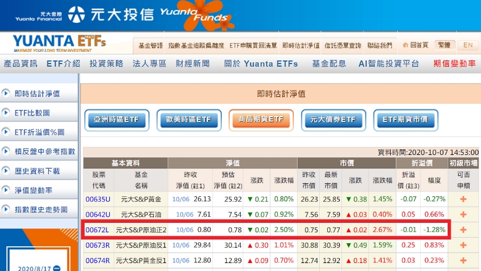The width and height of the screenshot is (481, 271).
Task: Open ETF申購買回清單 link
Action: 253,45
